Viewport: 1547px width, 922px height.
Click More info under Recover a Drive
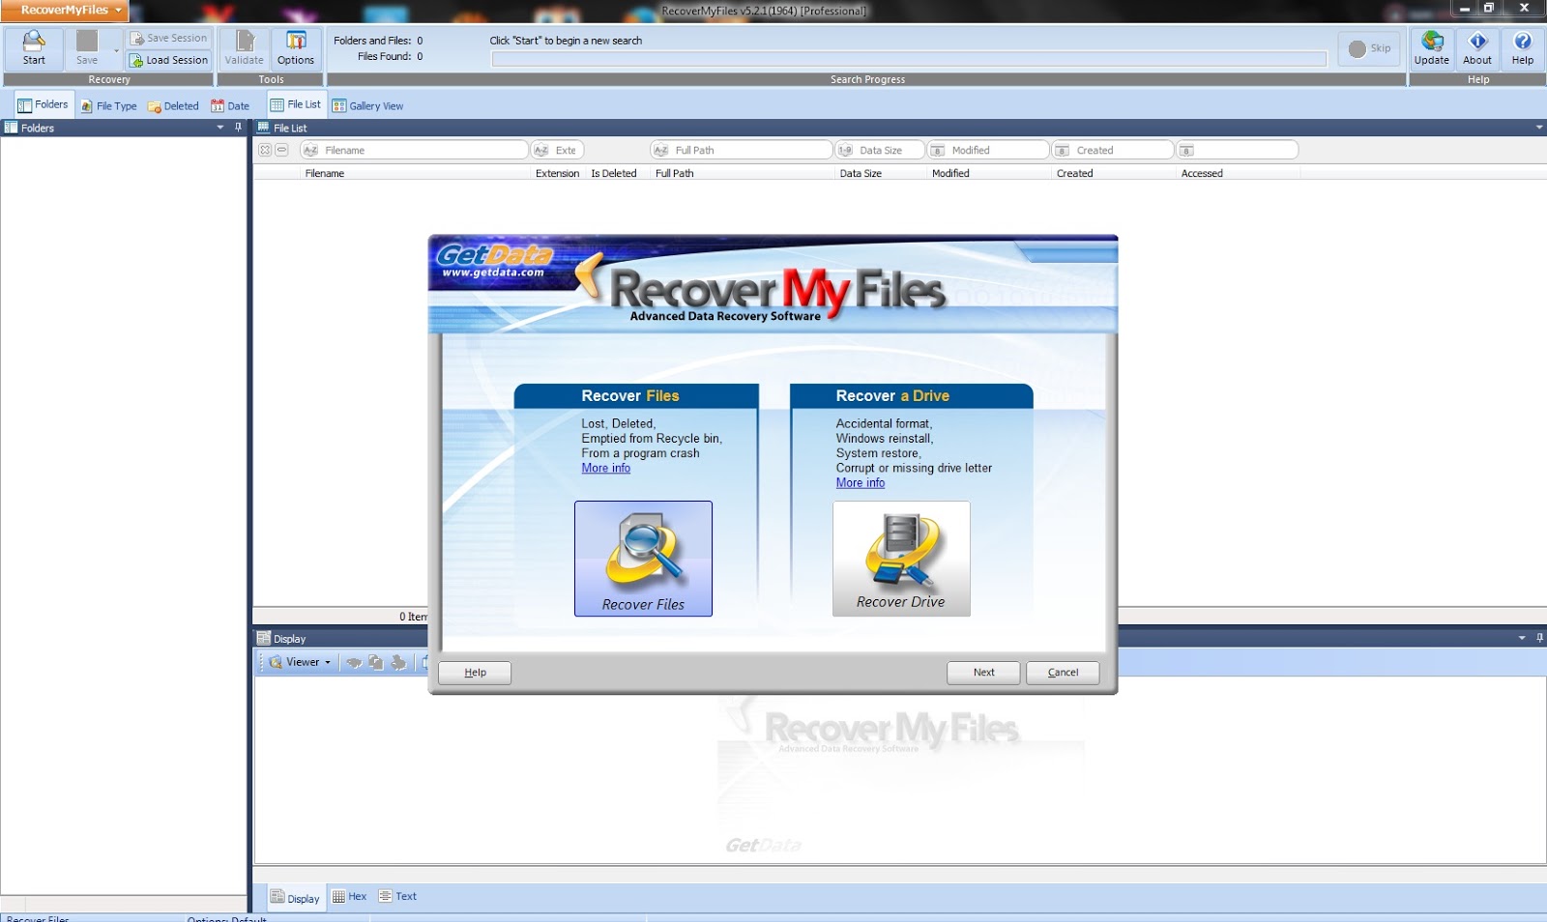click(861, 482)
